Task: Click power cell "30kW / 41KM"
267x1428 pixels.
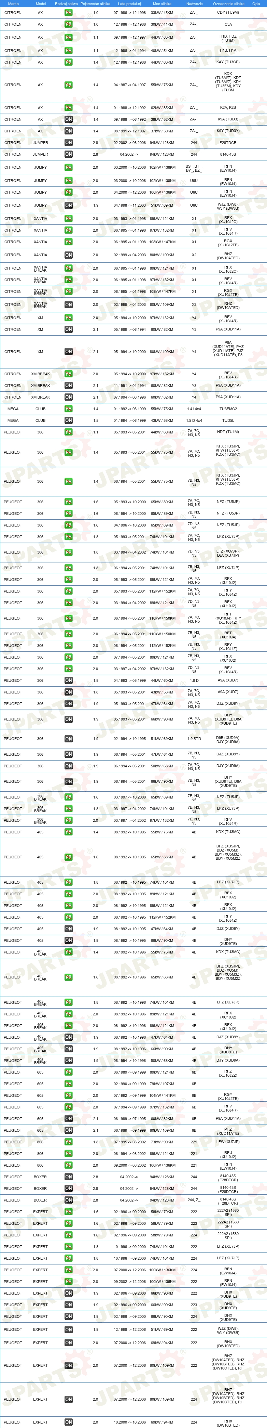Action: pyautogui.click(x=162, y=24)
